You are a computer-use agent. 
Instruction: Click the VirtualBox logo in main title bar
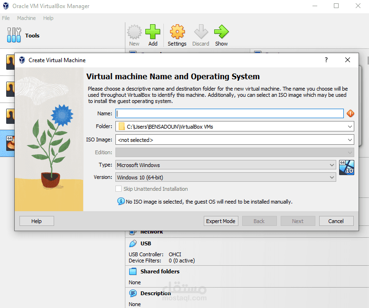tap(6, 6)
